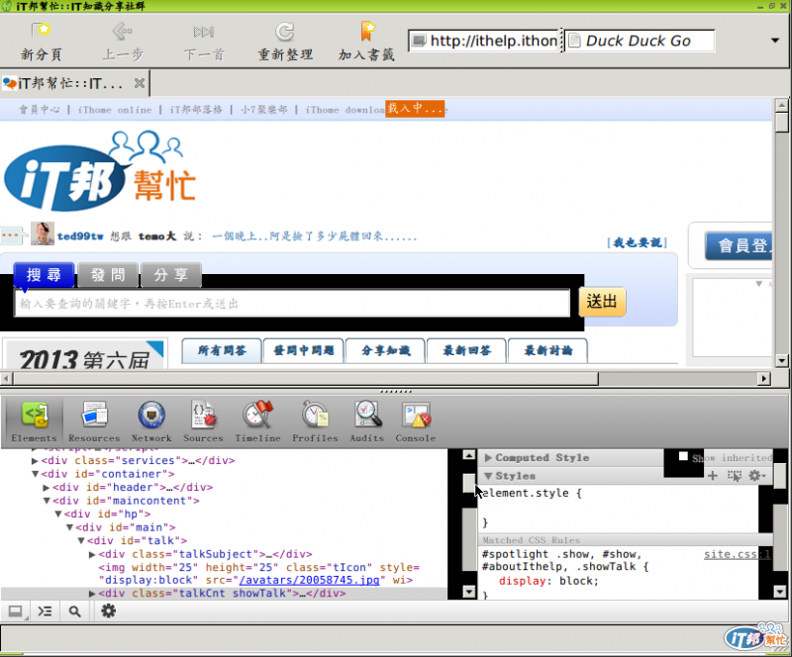The image size is (792, 657).
Task: Close the iT邦幫忙 browser tab
Action: [x=140, y=83]
